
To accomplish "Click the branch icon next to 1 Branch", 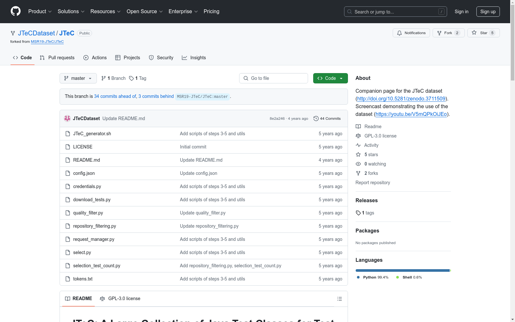I will click(x=104, y=78).
